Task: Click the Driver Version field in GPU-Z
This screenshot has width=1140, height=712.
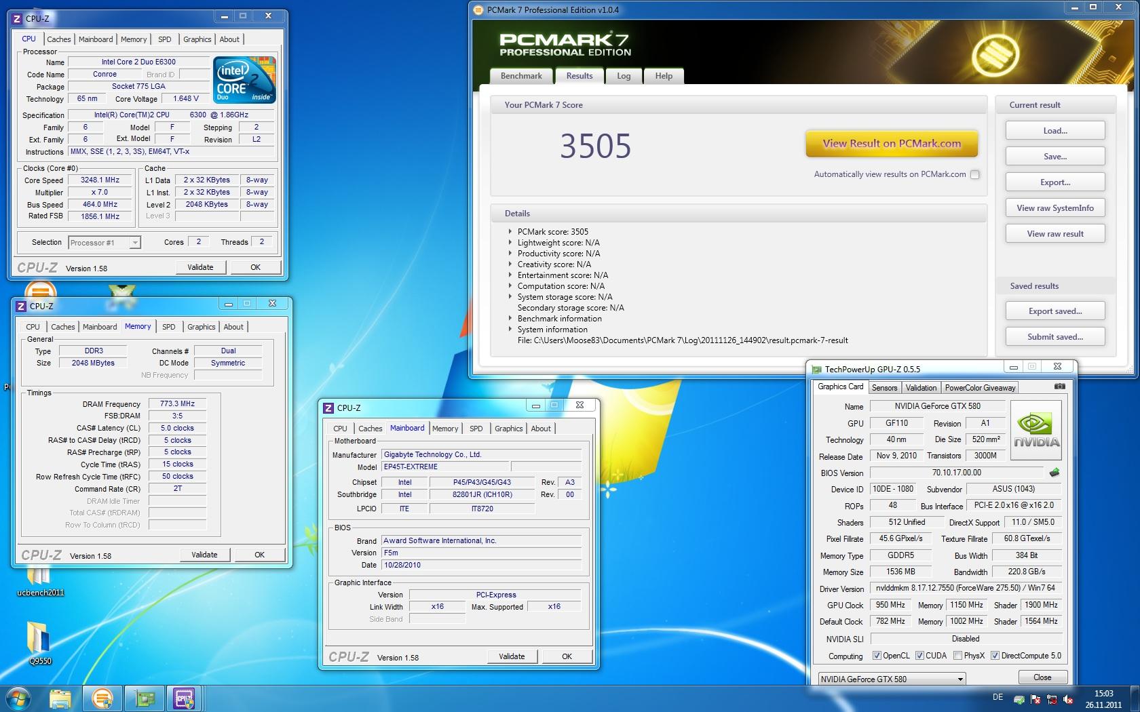Action: pos(966,588)
